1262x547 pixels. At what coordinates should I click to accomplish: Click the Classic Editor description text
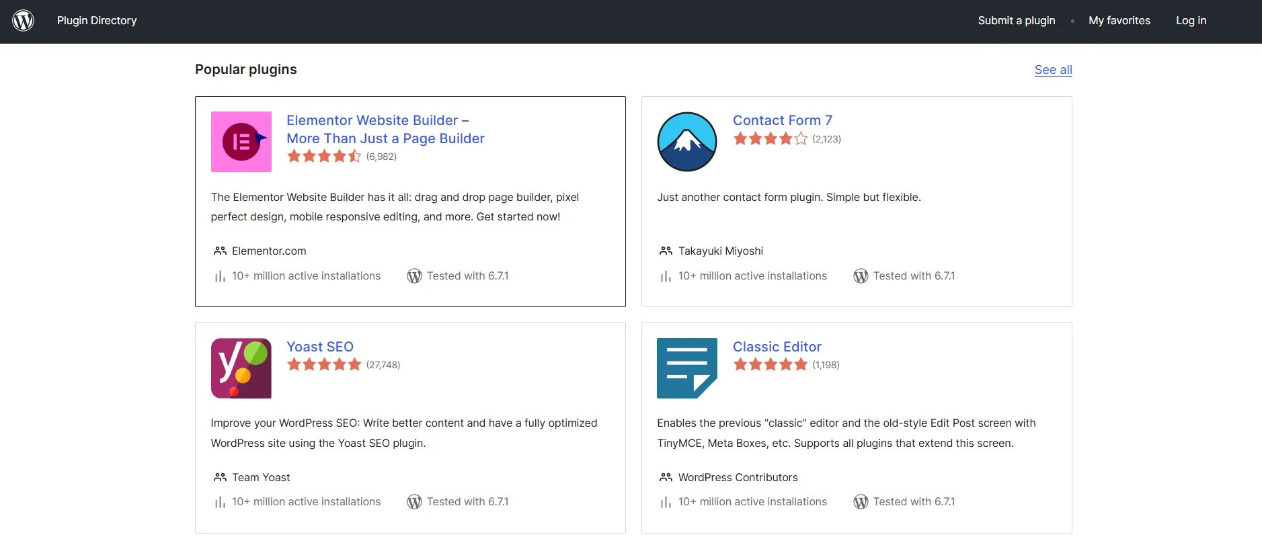[846, 433]
